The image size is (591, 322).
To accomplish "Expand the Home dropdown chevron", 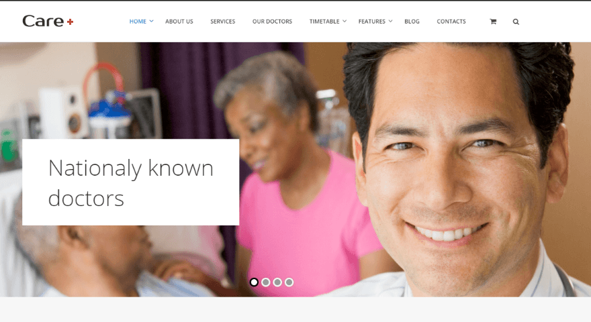I will coord(152,21).
